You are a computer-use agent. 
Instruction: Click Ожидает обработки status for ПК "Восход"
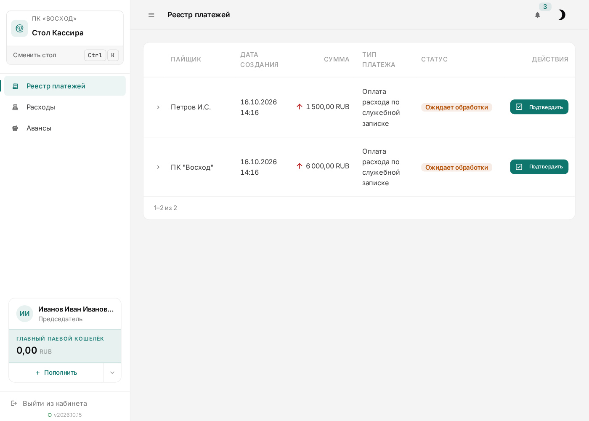[456, 167]
